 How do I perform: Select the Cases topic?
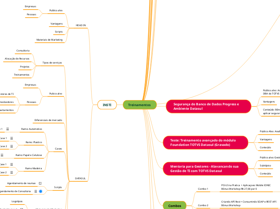[58, 149]
